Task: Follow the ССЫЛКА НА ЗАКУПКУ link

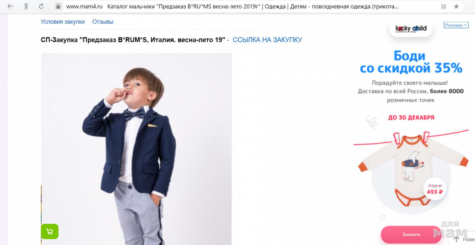Action: [x=267, y=40]
